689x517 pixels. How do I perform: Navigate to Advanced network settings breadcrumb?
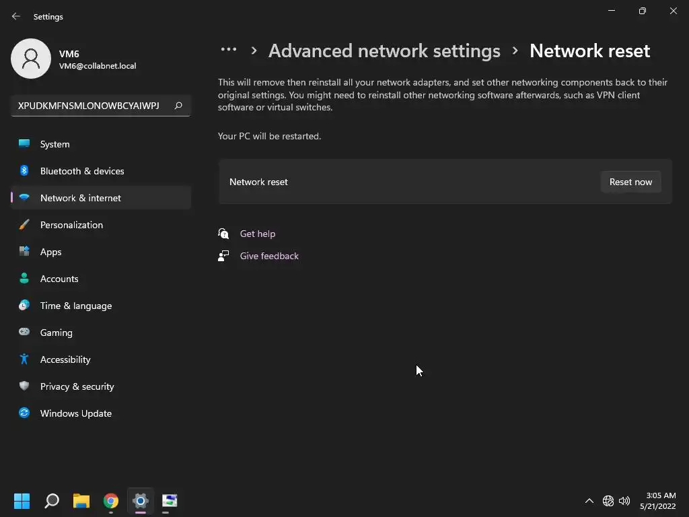(x=384, y=50)
